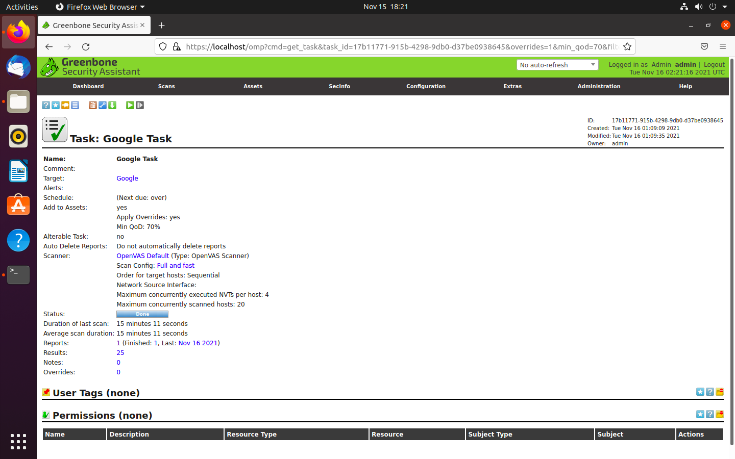Open the OpenVAS Default scanner link
Screen dimensions: 735x459
point(143,256)
